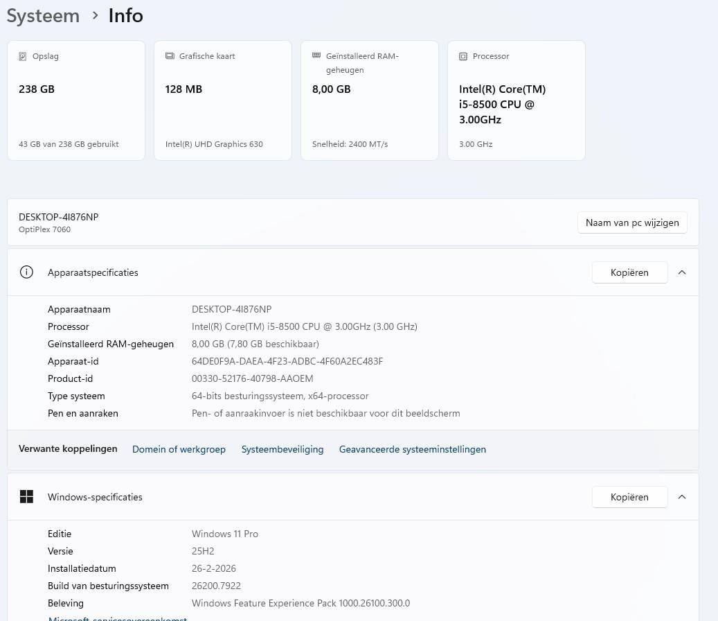Image resolution: width=718 pixels, height=621 pixels.
Task: Open the Systeembeveiliging link
Action: click(282, 449)
